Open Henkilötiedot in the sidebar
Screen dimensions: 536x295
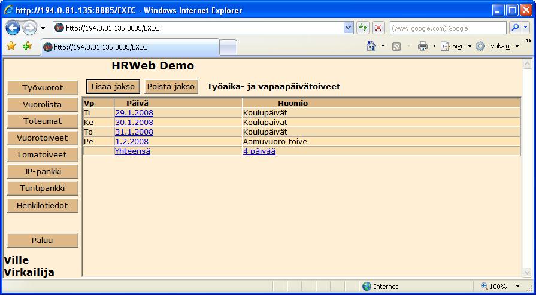click(x=43, y=206)
